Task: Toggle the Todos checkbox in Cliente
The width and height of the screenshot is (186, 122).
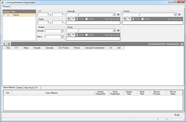Action: coord(77,35)
